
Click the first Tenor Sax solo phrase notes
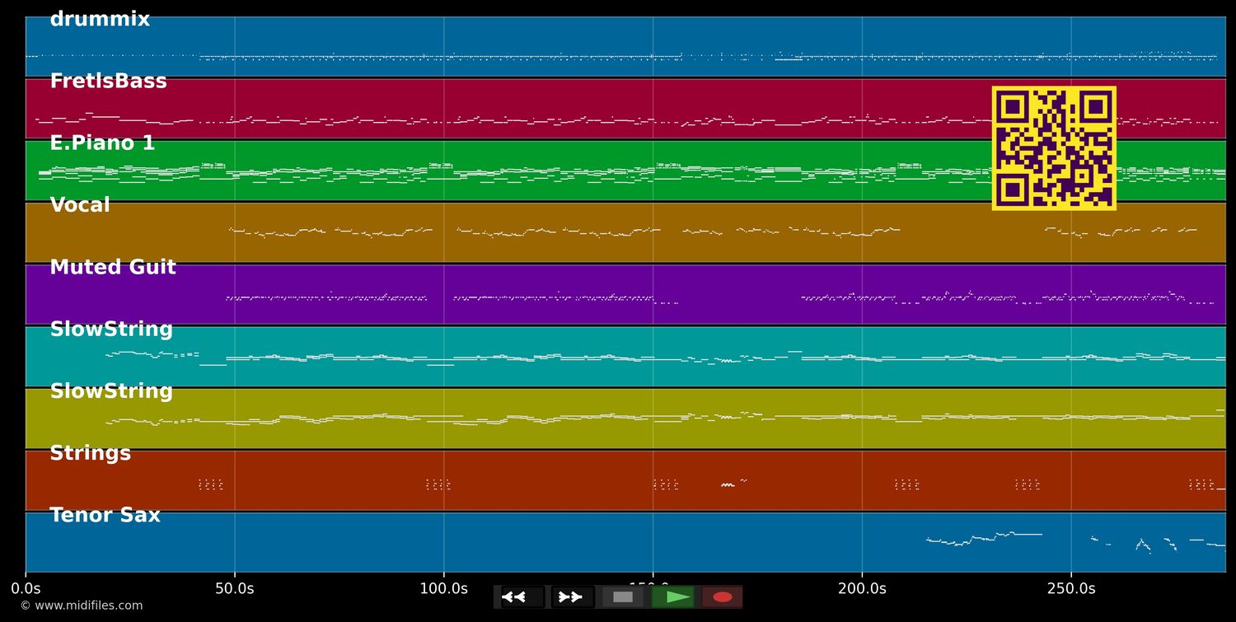tap(984, 539)
